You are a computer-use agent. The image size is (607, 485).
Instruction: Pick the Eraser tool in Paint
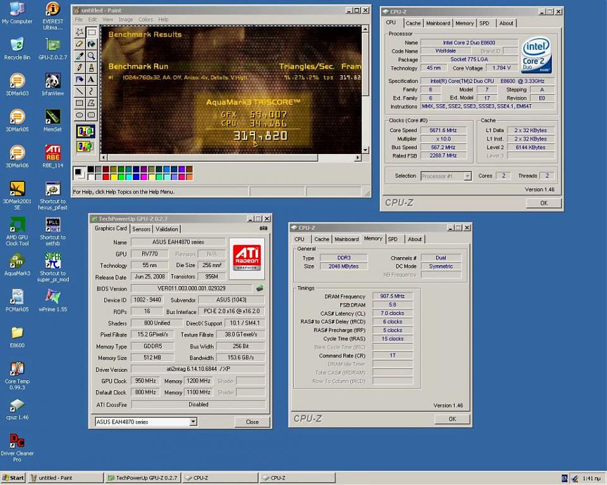tap(80, 44)
